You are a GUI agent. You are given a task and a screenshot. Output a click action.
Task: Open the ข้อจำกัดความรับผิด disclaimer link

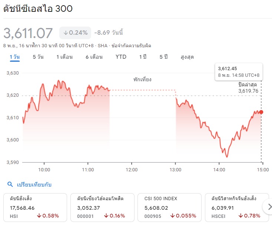[x=130, y=45]
